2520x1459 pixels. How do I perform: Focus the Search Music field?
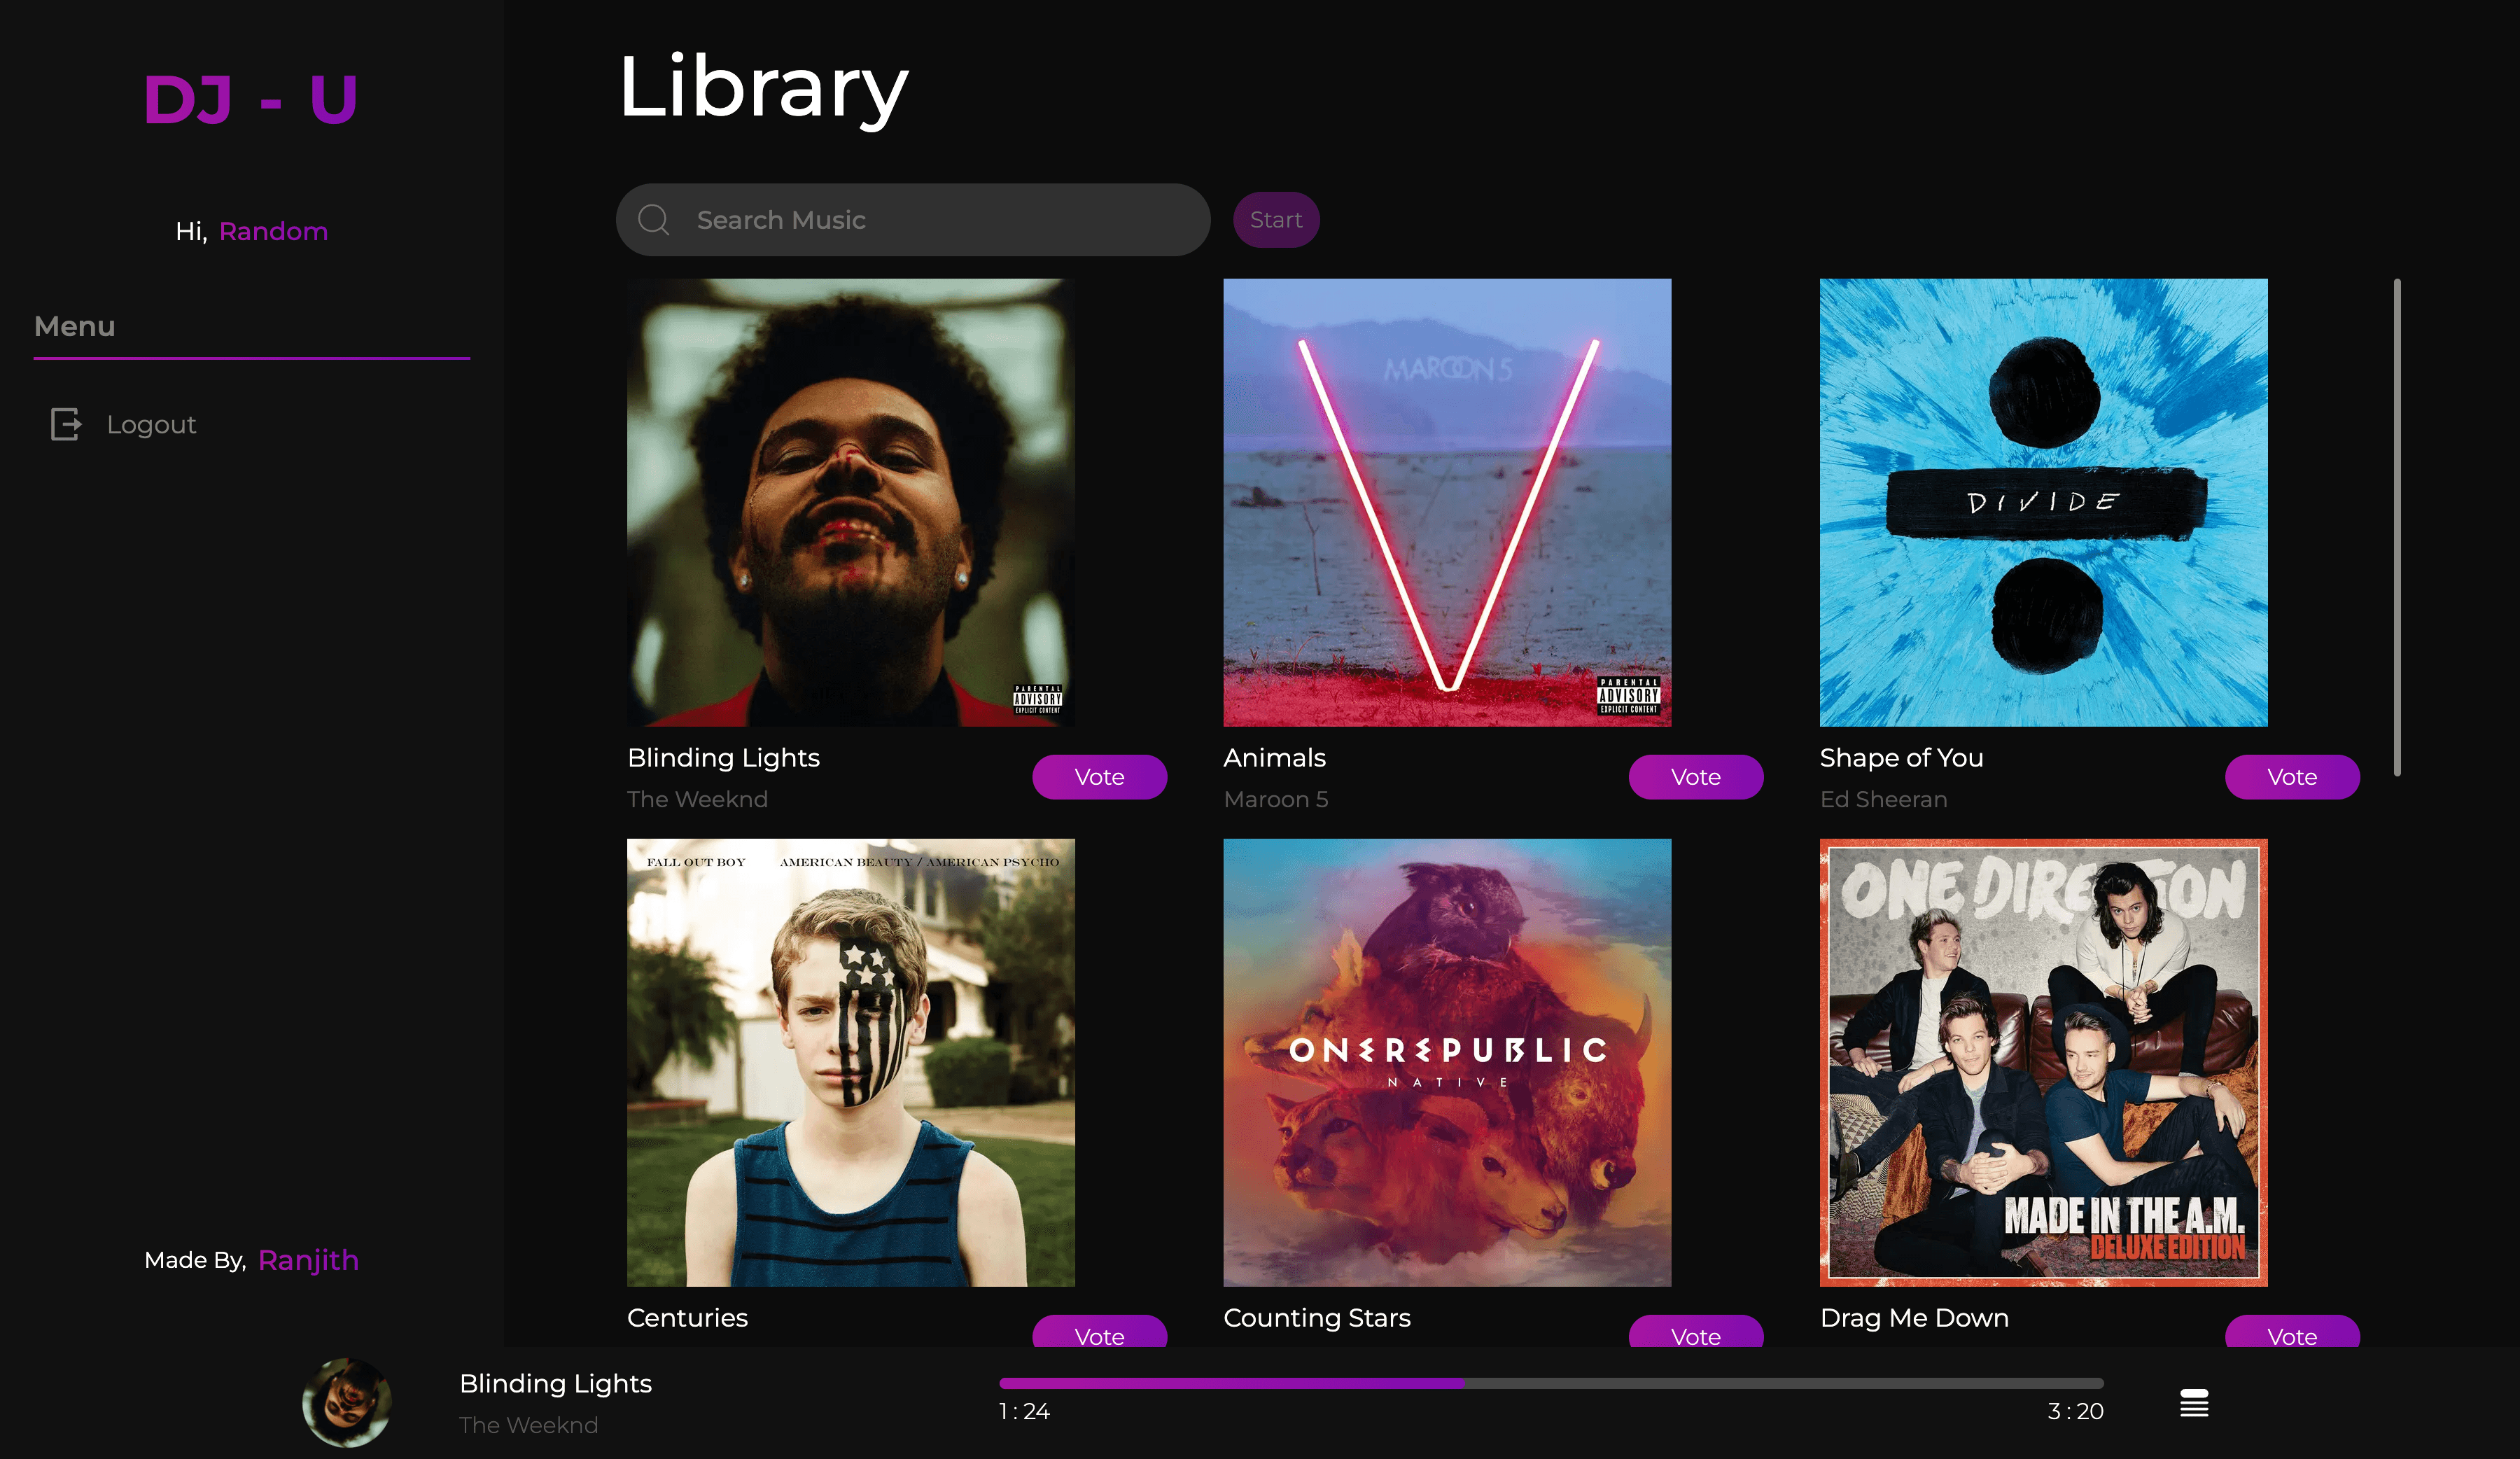[913, 220]
